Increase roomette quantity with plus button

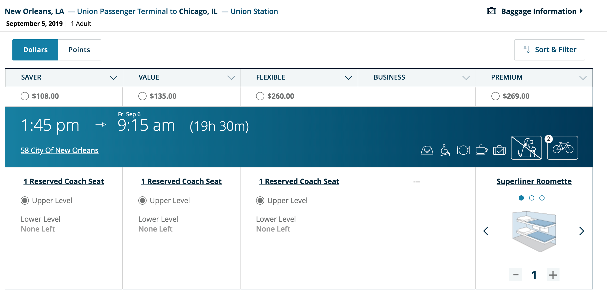pyautogui.click(x=553, y=275)
